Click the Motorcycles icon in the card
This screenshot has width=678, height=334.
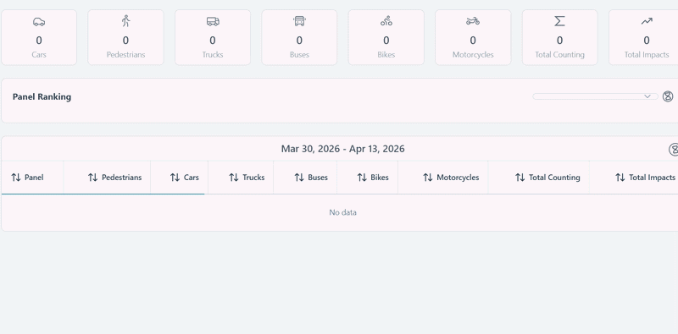(473, 20)
